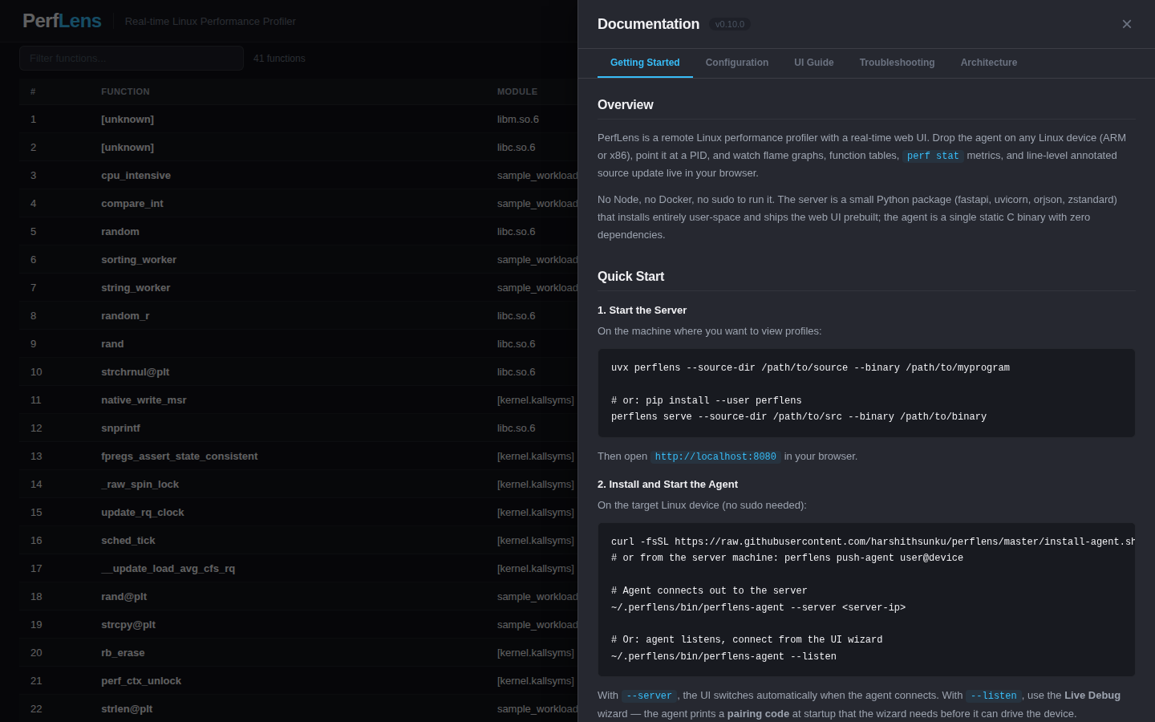Click the 2. Install and Start the Agent heading
The image size is (1155, 722).
(667, 485)
